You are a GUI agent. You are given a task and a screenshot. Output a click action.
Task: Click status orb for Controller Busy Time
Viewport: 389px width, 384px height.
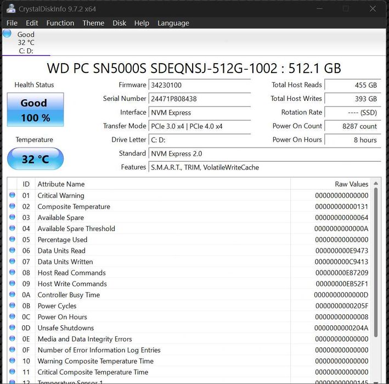pos(12,294)
